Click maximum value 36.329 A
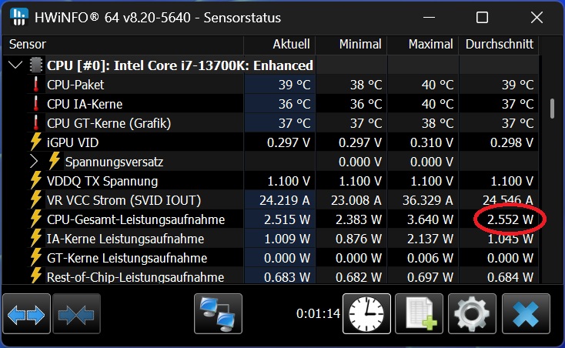 (428, 200)
